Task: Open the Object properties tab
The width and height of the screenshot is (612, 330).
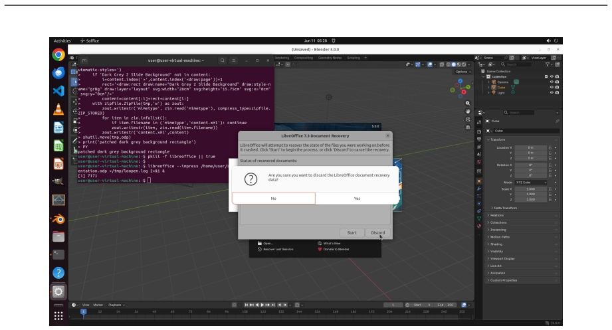Action: (x=479, y=181)
